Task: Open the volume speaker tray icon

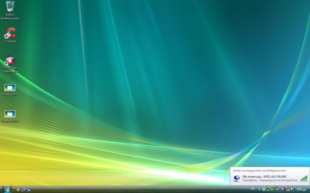Action: pyautogui.click(x=292, y=189)
